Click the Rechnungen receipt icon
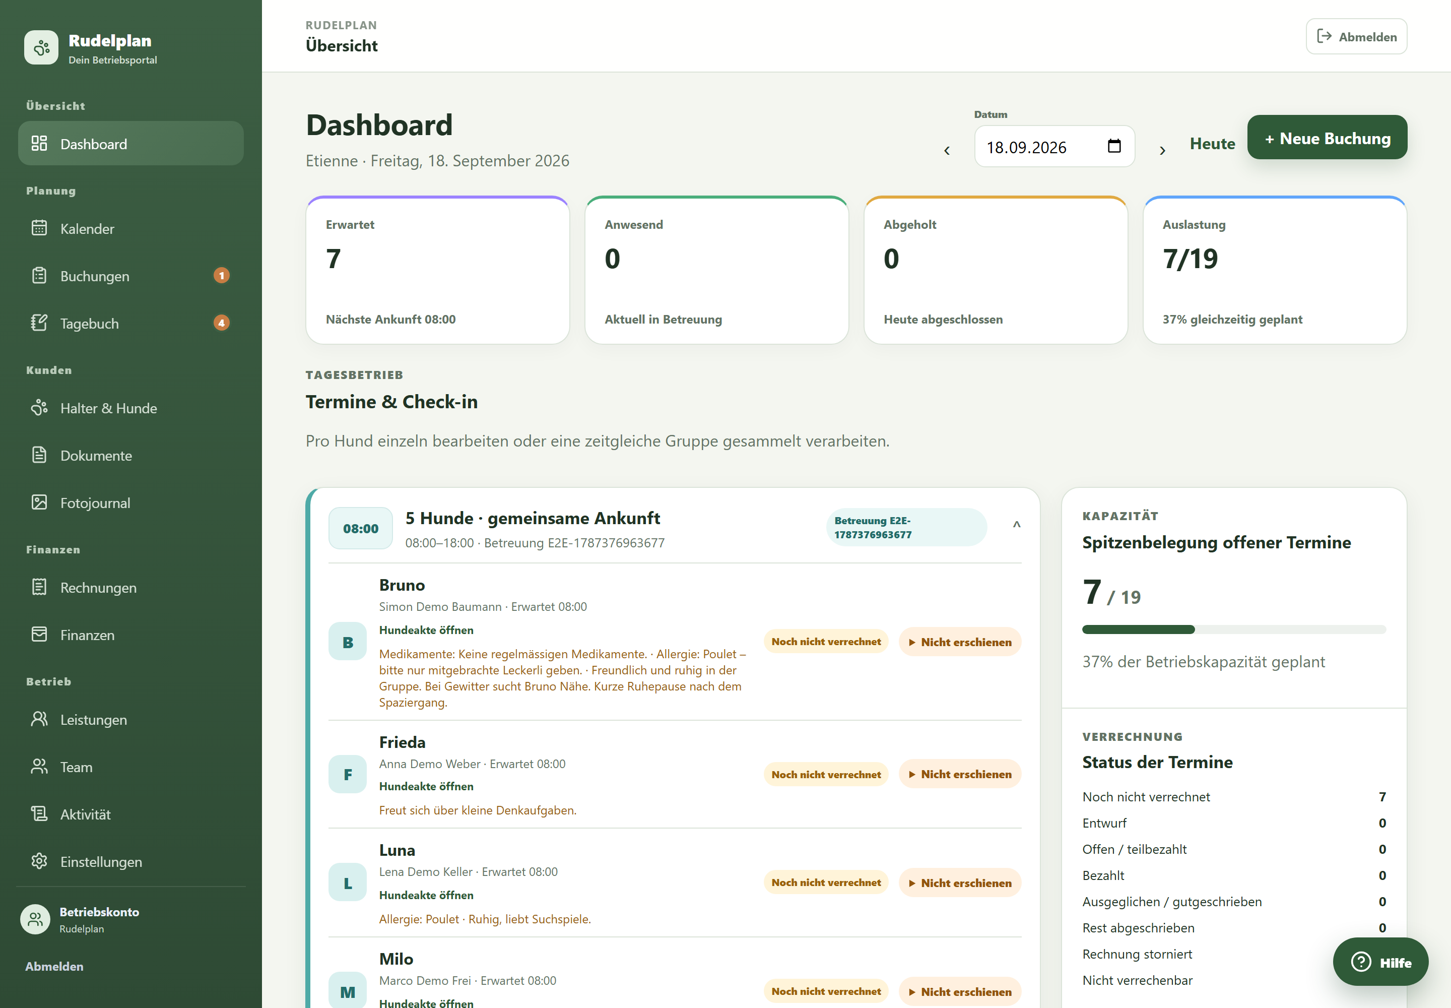The image size is (1451, 1008). click(39, 587)
